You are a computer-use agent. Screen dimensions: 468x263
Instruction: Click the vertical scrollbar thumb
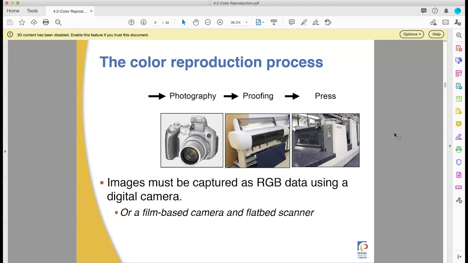(445, 85)
